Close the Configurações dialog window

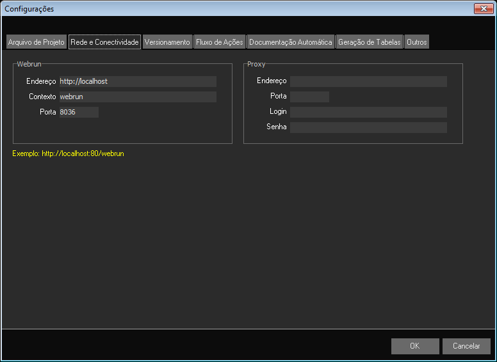click(482, 8)
